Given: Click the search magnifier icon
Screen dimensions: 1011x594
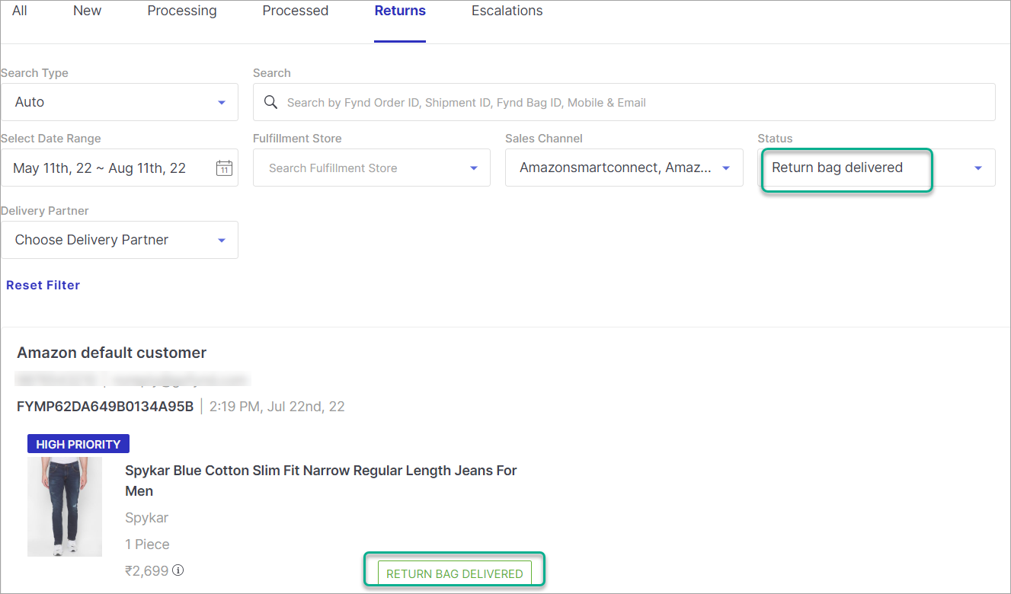Looking at the screenshot, I should pyautogui.click(x=270, y=101).
